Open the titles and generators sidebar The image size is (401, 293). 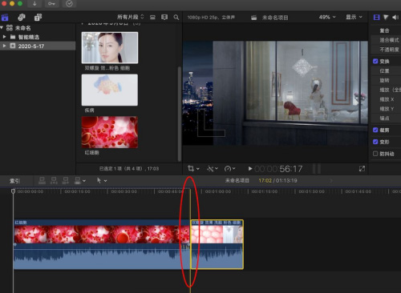[38, 18]
